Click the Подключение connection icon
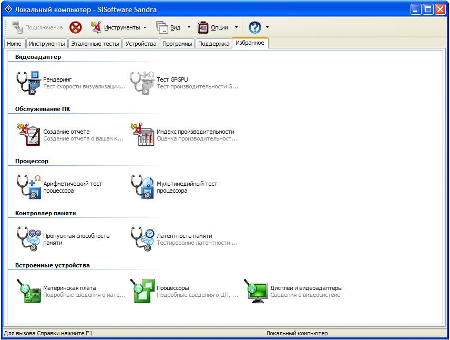 17,27
